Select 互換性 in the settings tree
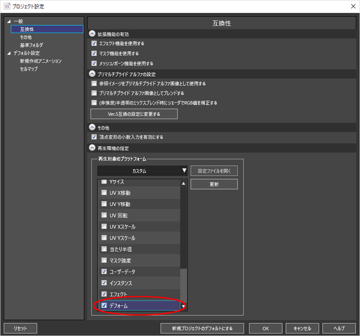Screen dimensions: 360x336 pyautogui.click(x=47, y=29)
